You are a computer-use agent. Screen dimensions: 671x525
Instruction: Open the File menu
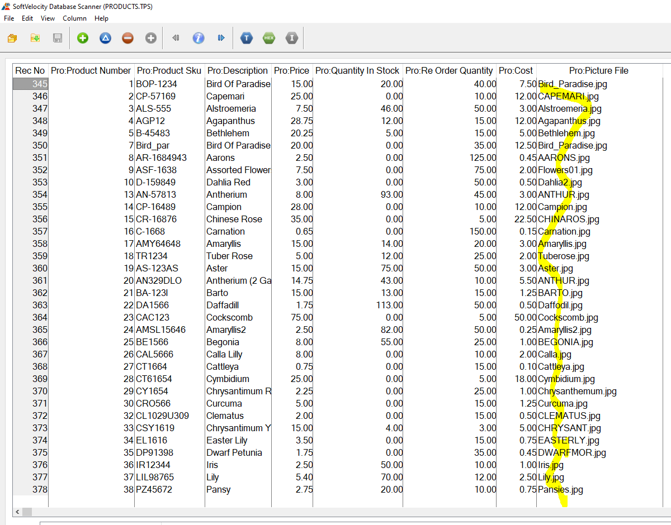coord(9,18)
